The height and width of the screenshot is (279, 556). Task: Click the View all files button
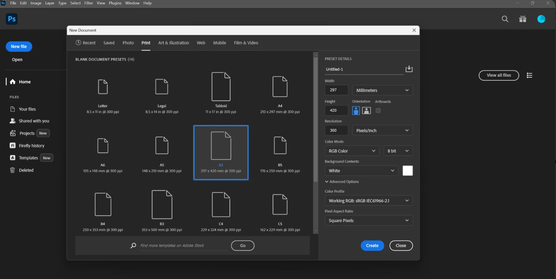(x=499, y=75)
